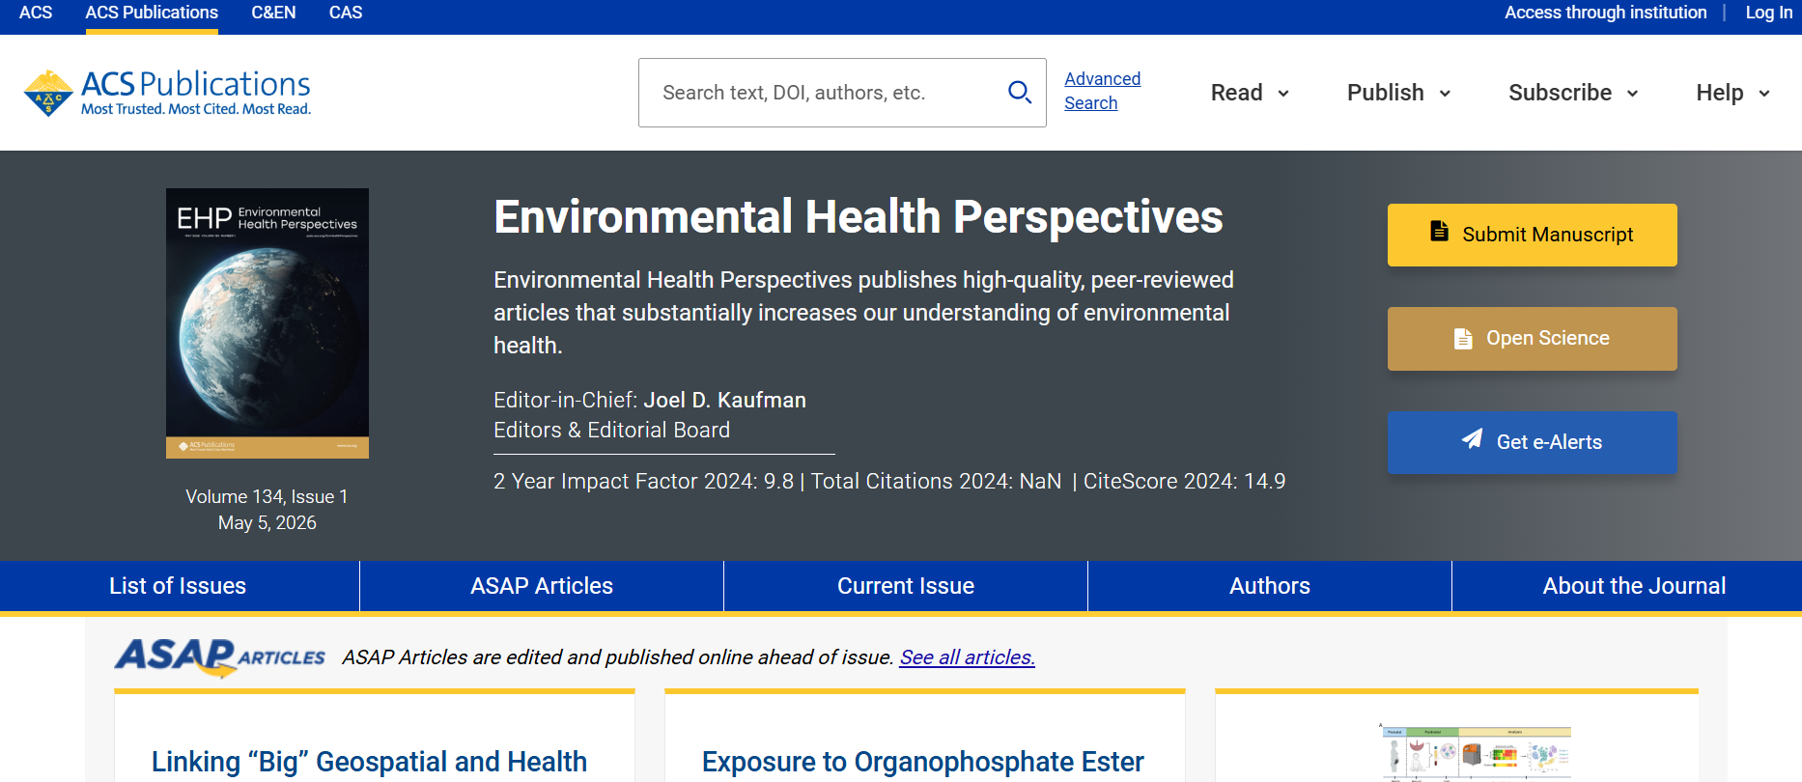Go to the ACS top bar link
The height and width of the screenshot is (782, 1802).
click(36, 13)
